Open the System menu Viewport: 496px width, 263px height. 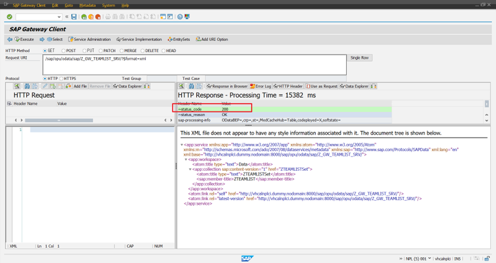tap(109, 5)
